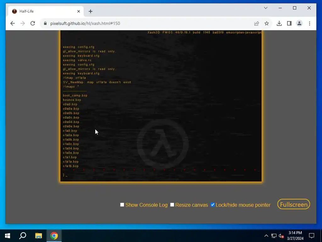Open the Windows Start menu

(x=8, y=236)
